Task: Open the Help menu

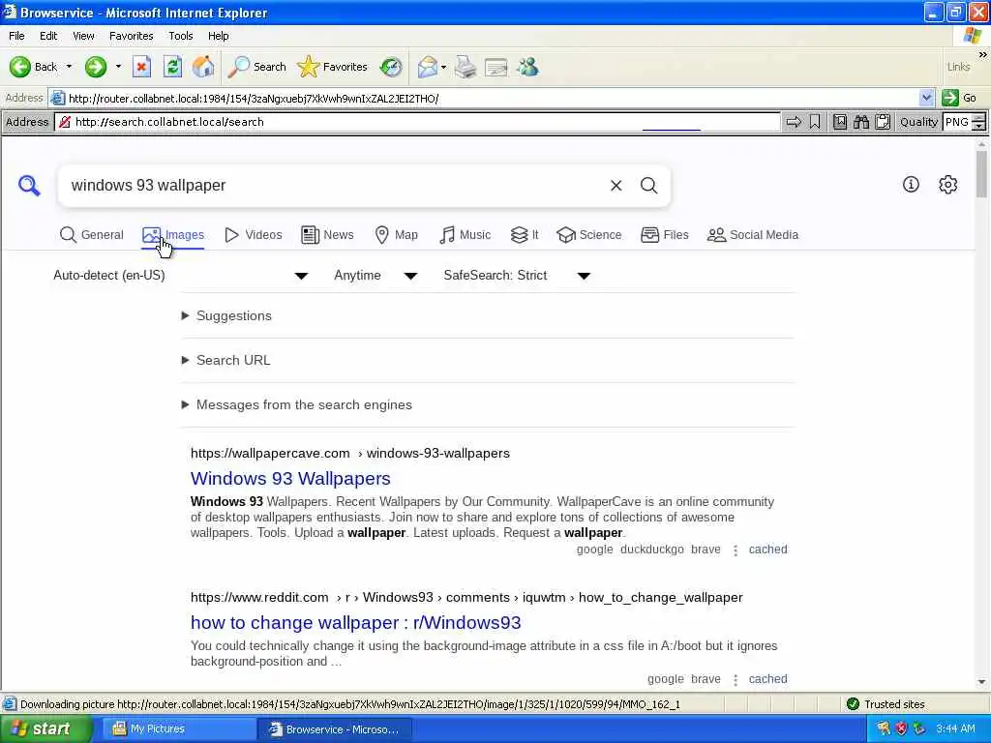Action: tap(219, 36)
